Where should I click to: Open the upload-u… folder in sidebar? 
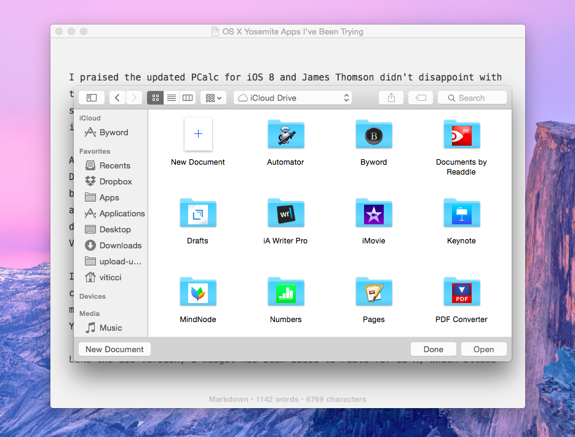(110, 261)
